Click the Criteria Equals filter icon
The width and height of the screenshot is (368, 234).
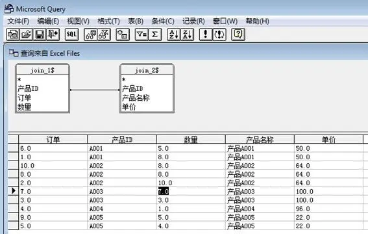[x=141, y=34]
